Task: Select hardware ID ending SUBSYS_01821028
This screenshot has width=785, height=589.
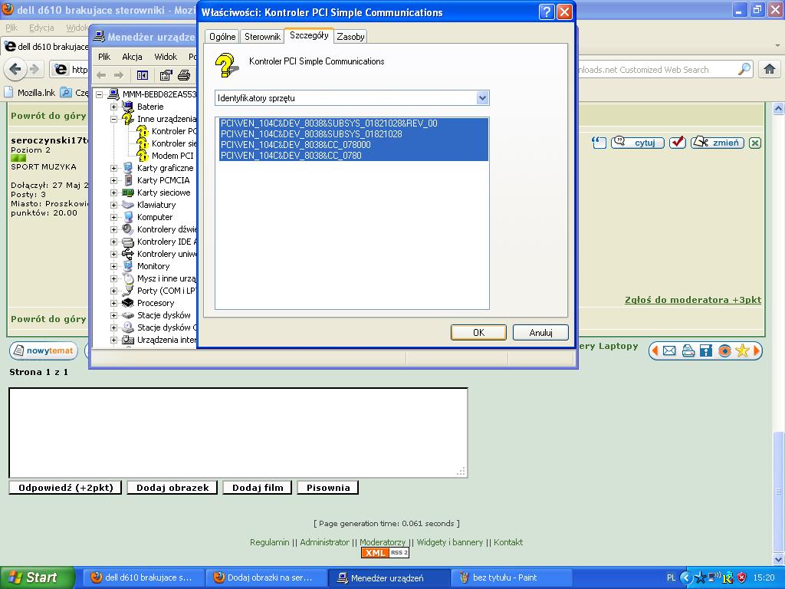Action: pos(311,134)
